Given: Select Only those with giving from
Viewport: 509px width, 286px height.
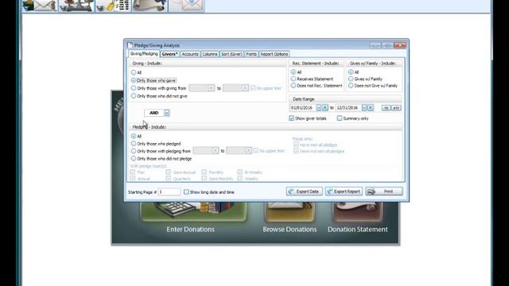Looking at the screenshot, I should (134, 88).
